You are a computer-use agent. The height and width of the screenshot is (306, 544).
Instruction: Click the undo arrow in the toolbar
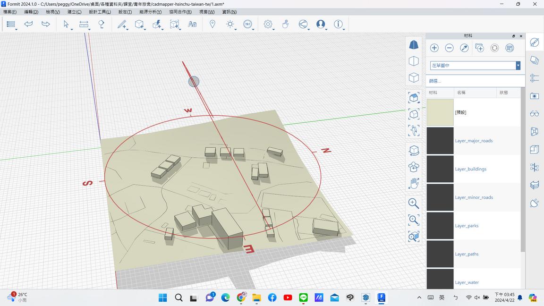(x=29, y=24)
